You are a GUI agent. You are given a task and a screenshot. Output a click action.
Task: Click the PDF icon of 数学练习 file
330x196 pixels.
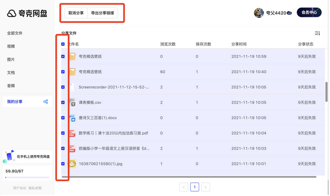click(72, 133)
